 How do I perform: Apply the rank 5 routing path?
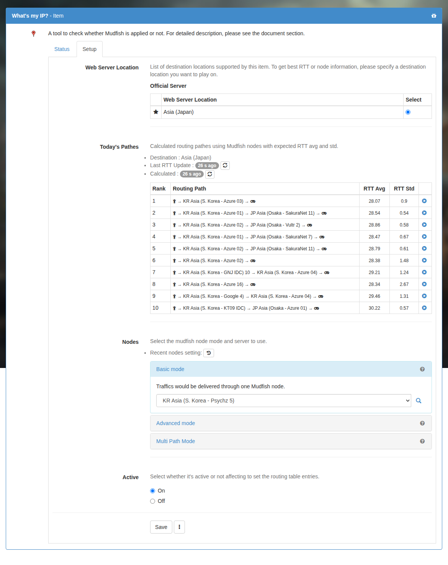click(x=424, y=248)
